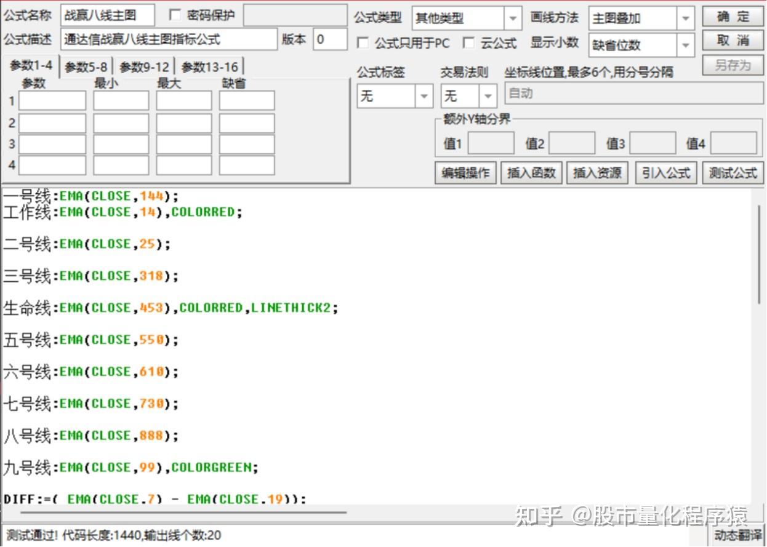Image resolution: width=767 pixels, height=547 pixels.
Task: Click the 九号线 COLORGREEN code line
Action: [x=131, y=468]
